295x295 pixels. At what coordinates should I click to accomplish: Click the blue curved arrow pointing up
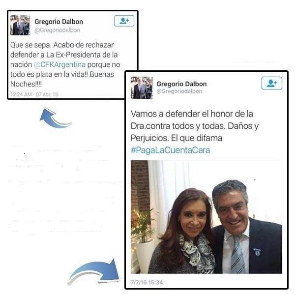tap(56, 118)
